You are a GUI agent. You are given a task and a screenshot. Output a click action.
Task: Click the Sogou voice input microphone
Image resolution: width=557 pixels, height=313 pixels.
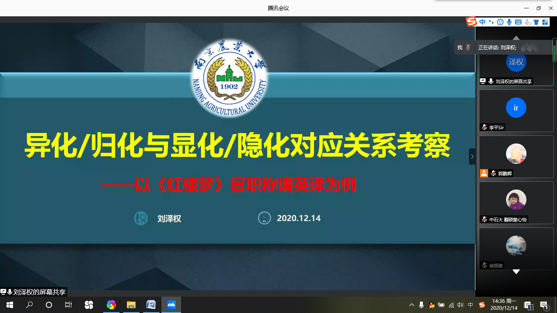pyautogui.click(x=509, y=22)
